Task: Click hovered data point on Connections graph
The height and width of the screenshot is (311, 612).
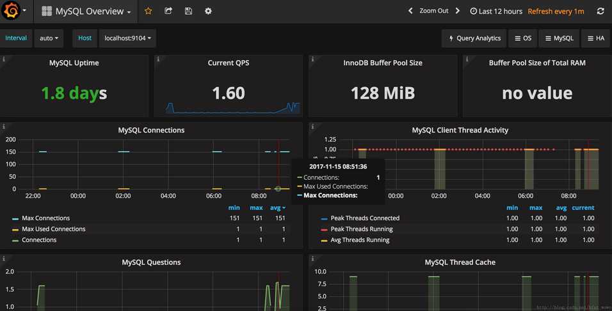Action: coord(278,189)
